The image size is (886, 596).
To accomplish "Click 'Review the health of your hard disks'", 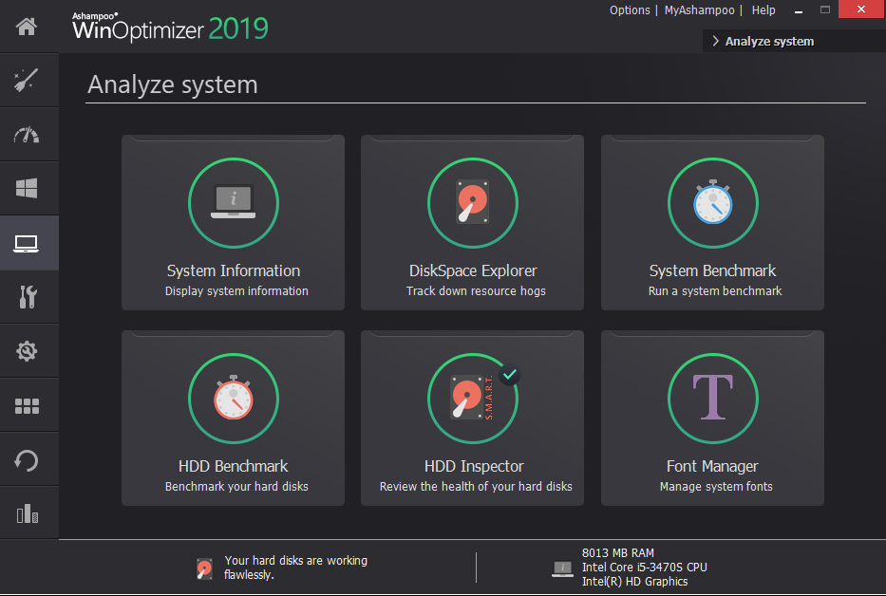I will (x=476, y=487).
